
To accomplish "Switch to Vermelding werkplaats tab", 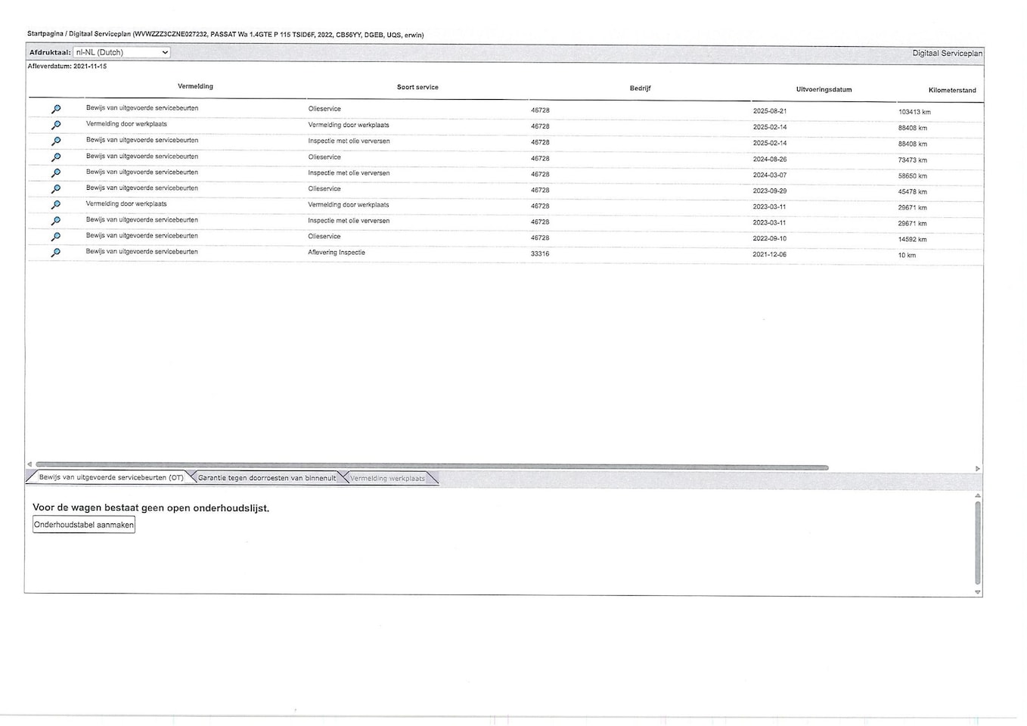I will [x=387, y=479].
